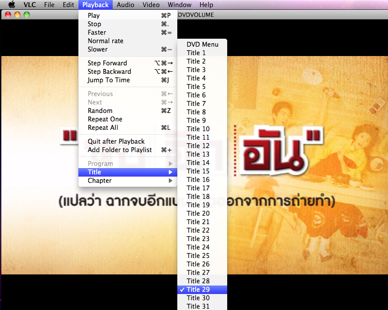Image resolution: width=388 pixels, height=310 pixels.
Task: Switch to Title 28
Action: (x=202, y=281)
